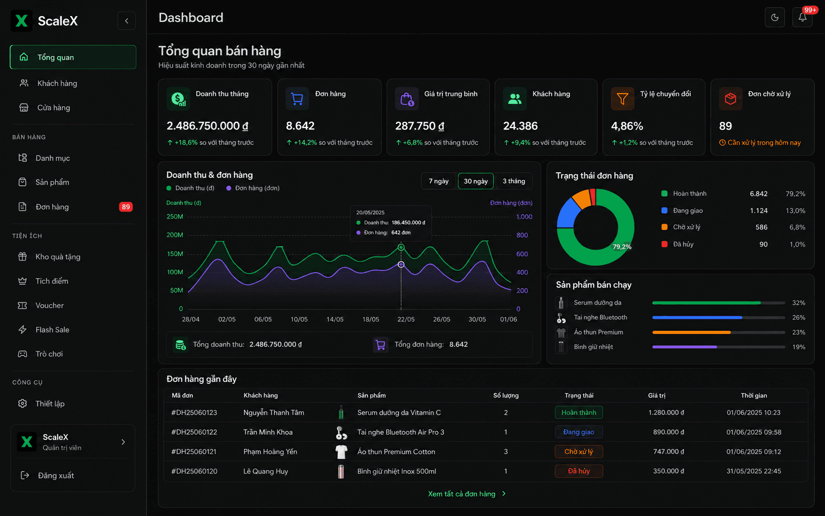Open order #DH25060120
The image size is (825, 516).
pos(194,471)
